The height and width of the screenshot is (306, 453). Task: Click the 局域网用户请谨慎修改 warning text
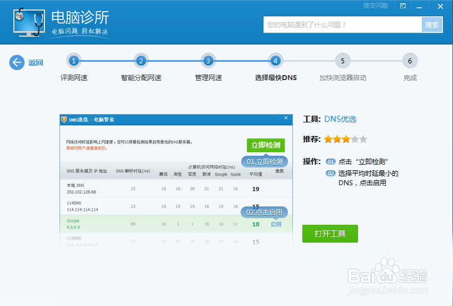pyautogui.click(x=87, y=149)
